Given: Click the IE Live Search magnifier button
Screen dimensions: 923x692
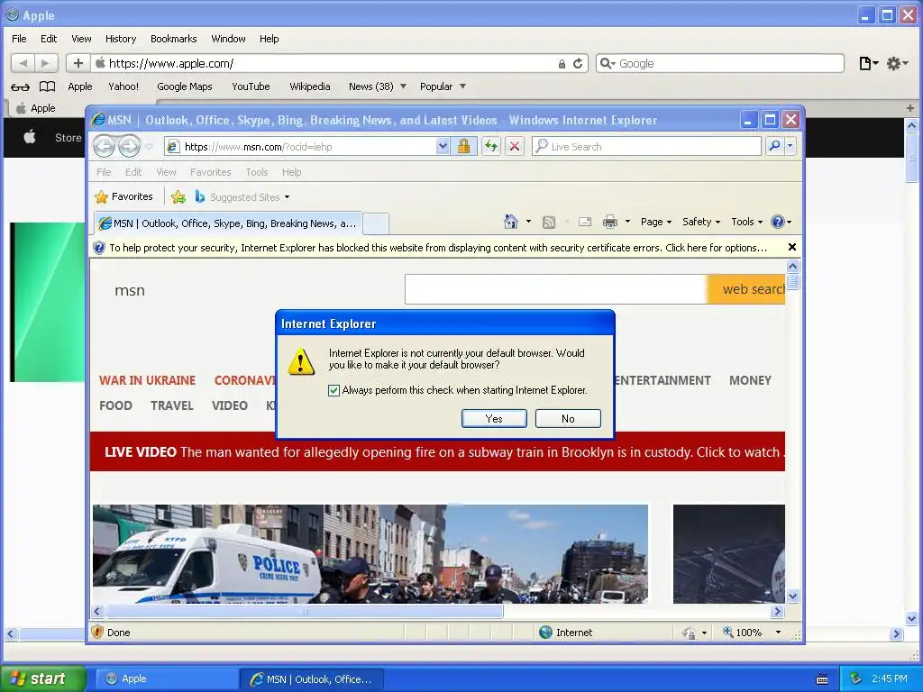Looking at the screenshot, I should [774, 146].
